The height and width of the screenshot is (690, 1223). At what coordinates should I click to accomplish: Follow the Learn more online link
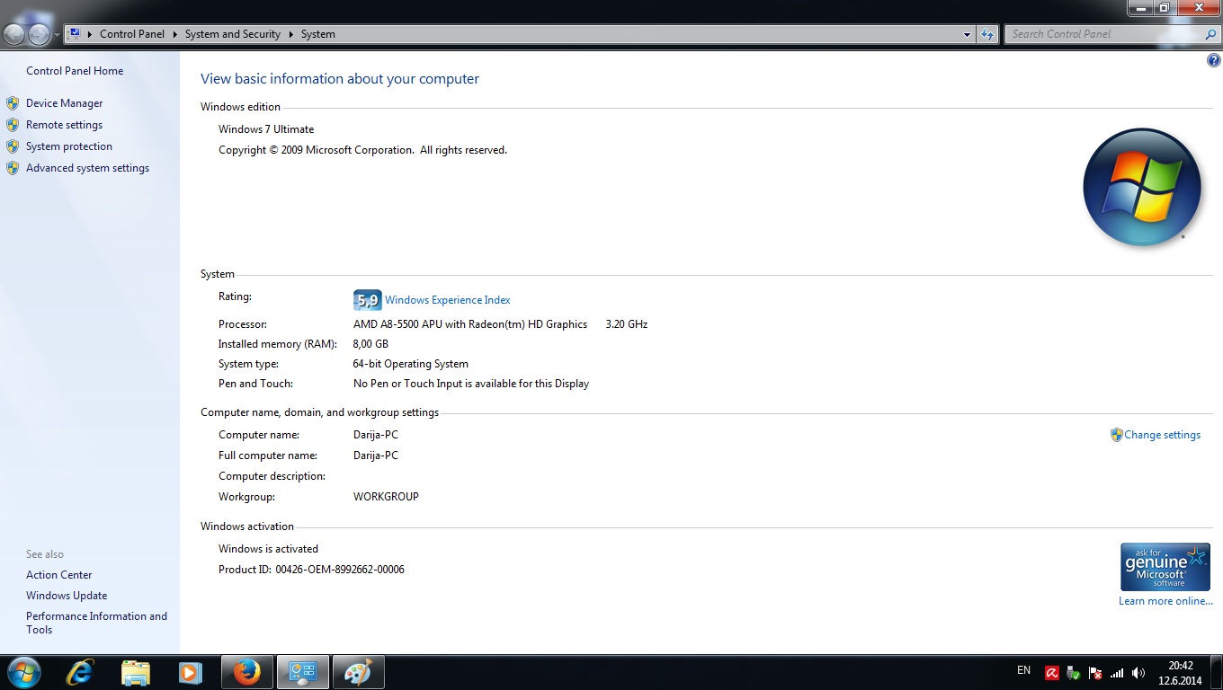(x=1165, y=601)
